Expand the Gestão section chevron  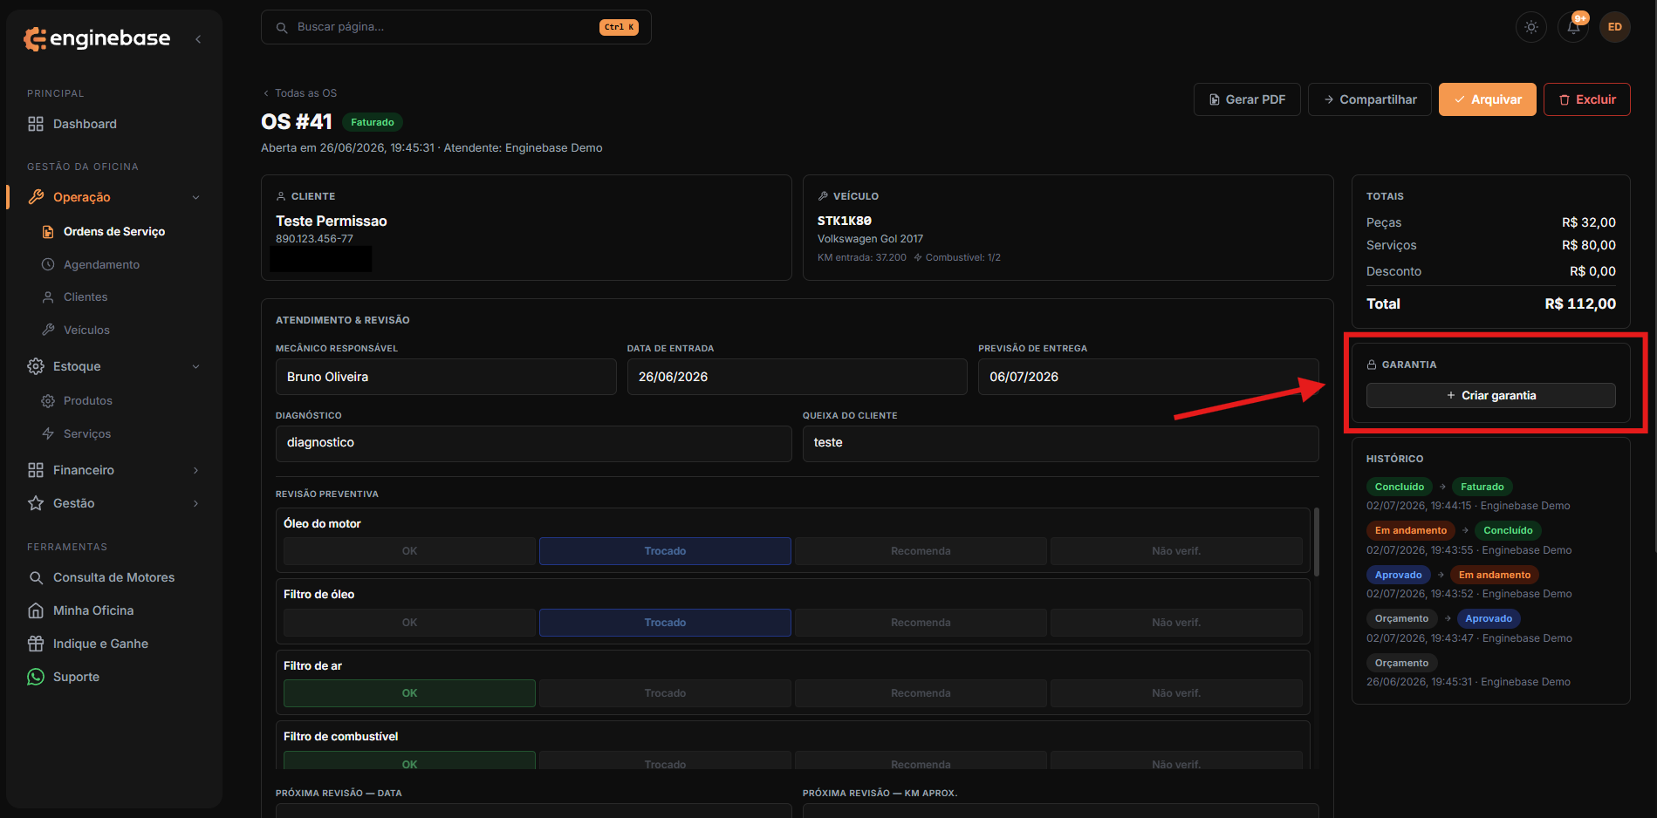click(x=195, y=503)
